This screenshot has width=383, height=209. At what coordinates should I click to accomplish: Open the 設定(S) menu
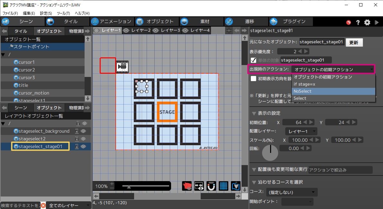pos(46,13)
